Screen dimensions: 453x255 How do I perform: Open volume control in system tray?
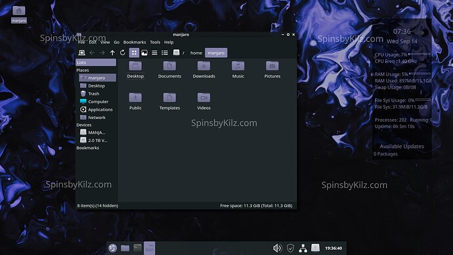277,248
